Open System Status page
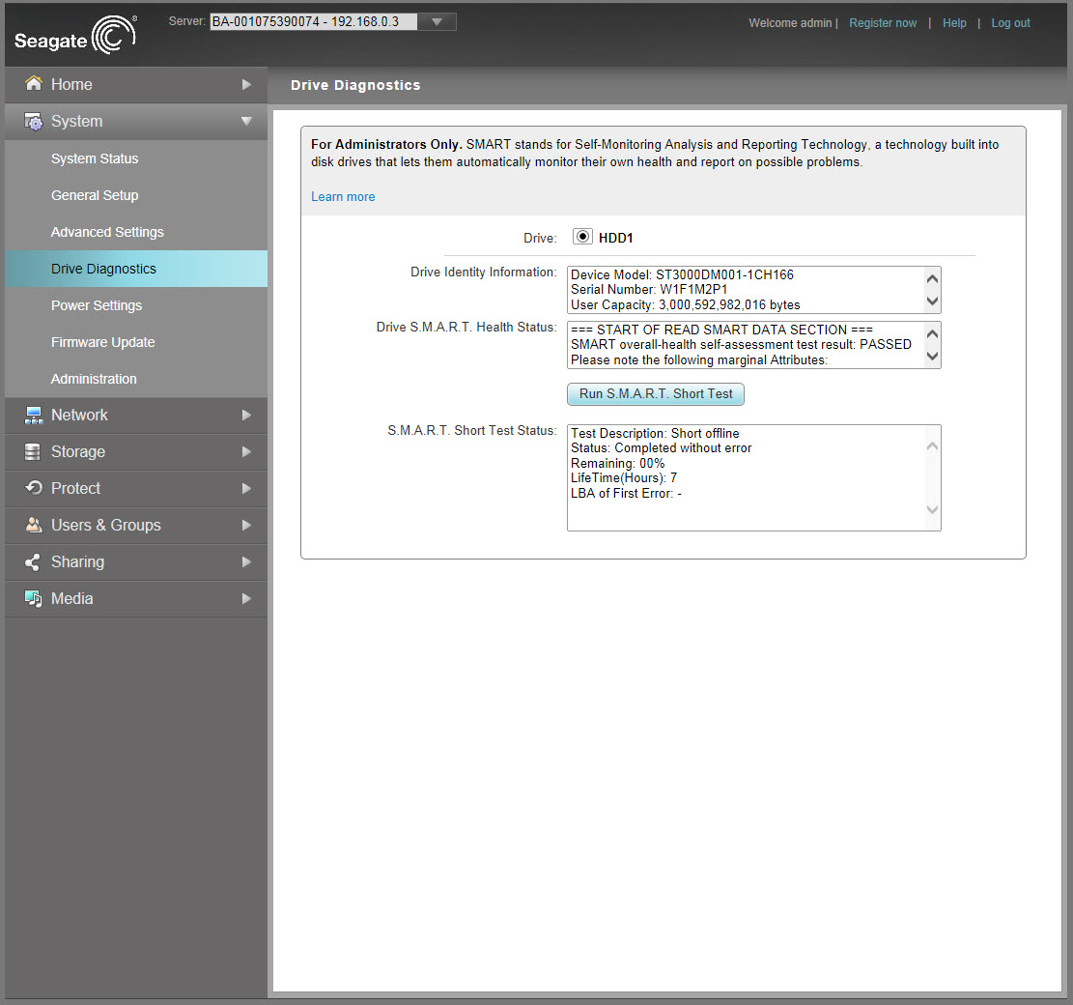1073x1005 pixels. coord(136,158)
